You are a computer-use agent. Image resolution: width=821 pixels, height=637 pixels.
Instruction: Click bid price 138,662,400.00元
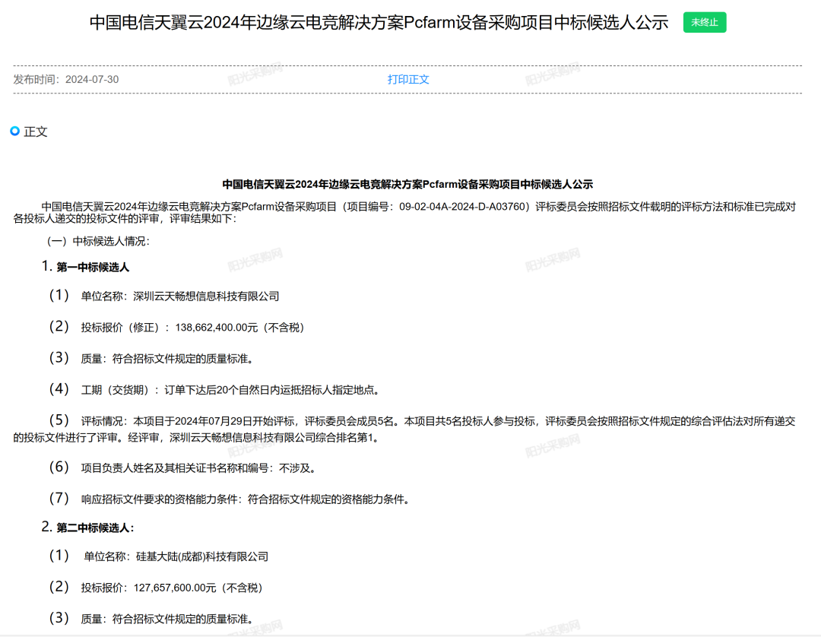[x=217, y=328]
